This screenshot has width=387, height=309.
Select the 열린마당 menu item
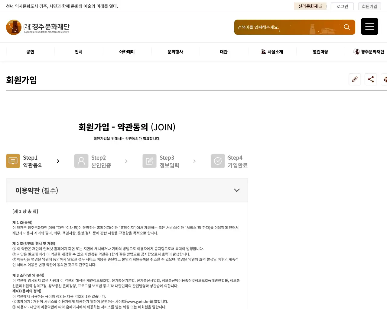pos(320,52)
